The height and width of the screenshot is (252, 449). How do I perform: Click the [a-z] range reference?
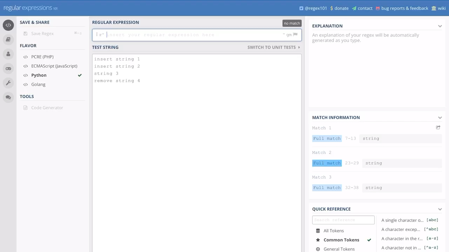click(x=410, y=238)
